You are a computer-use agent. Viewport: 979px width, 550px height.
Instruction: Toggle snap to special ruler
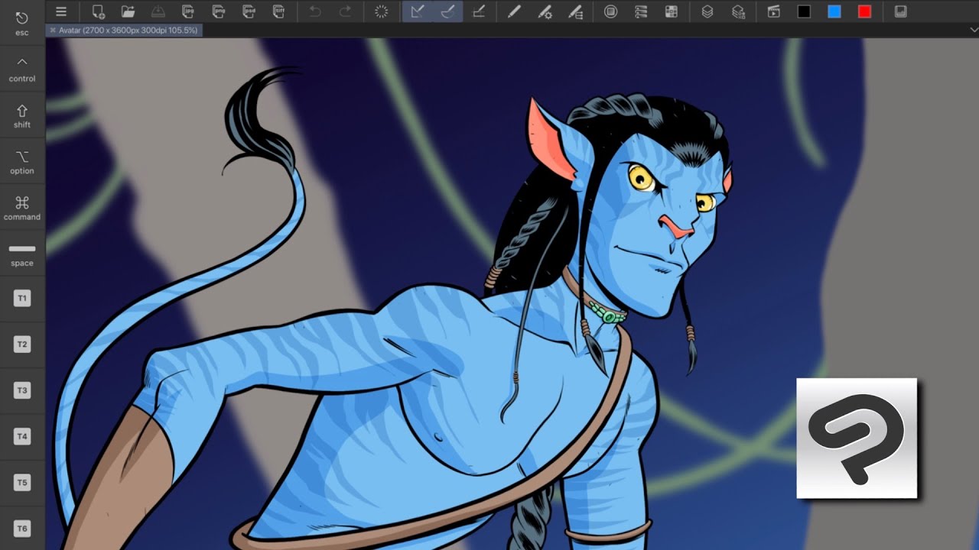point(448,11)
